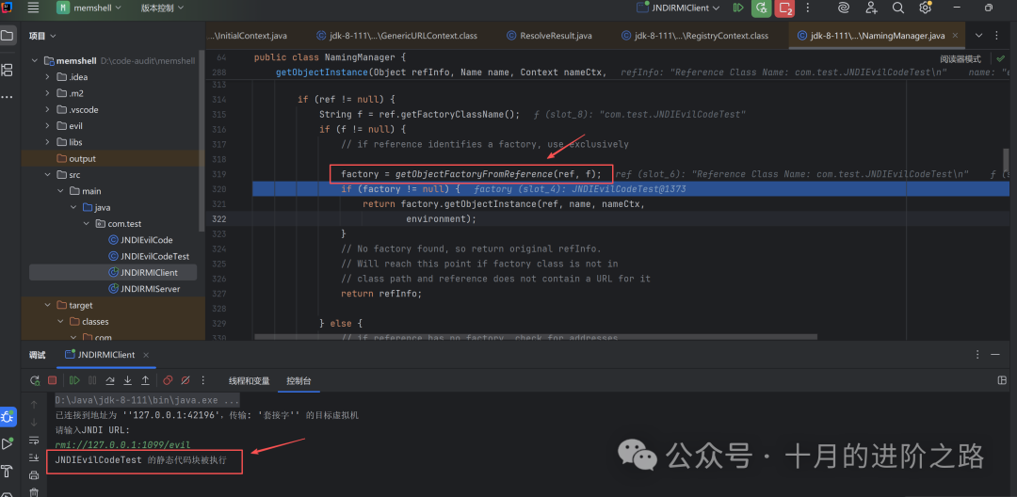
Task: Toggle soft-wrap in the console
Action: 34,441
